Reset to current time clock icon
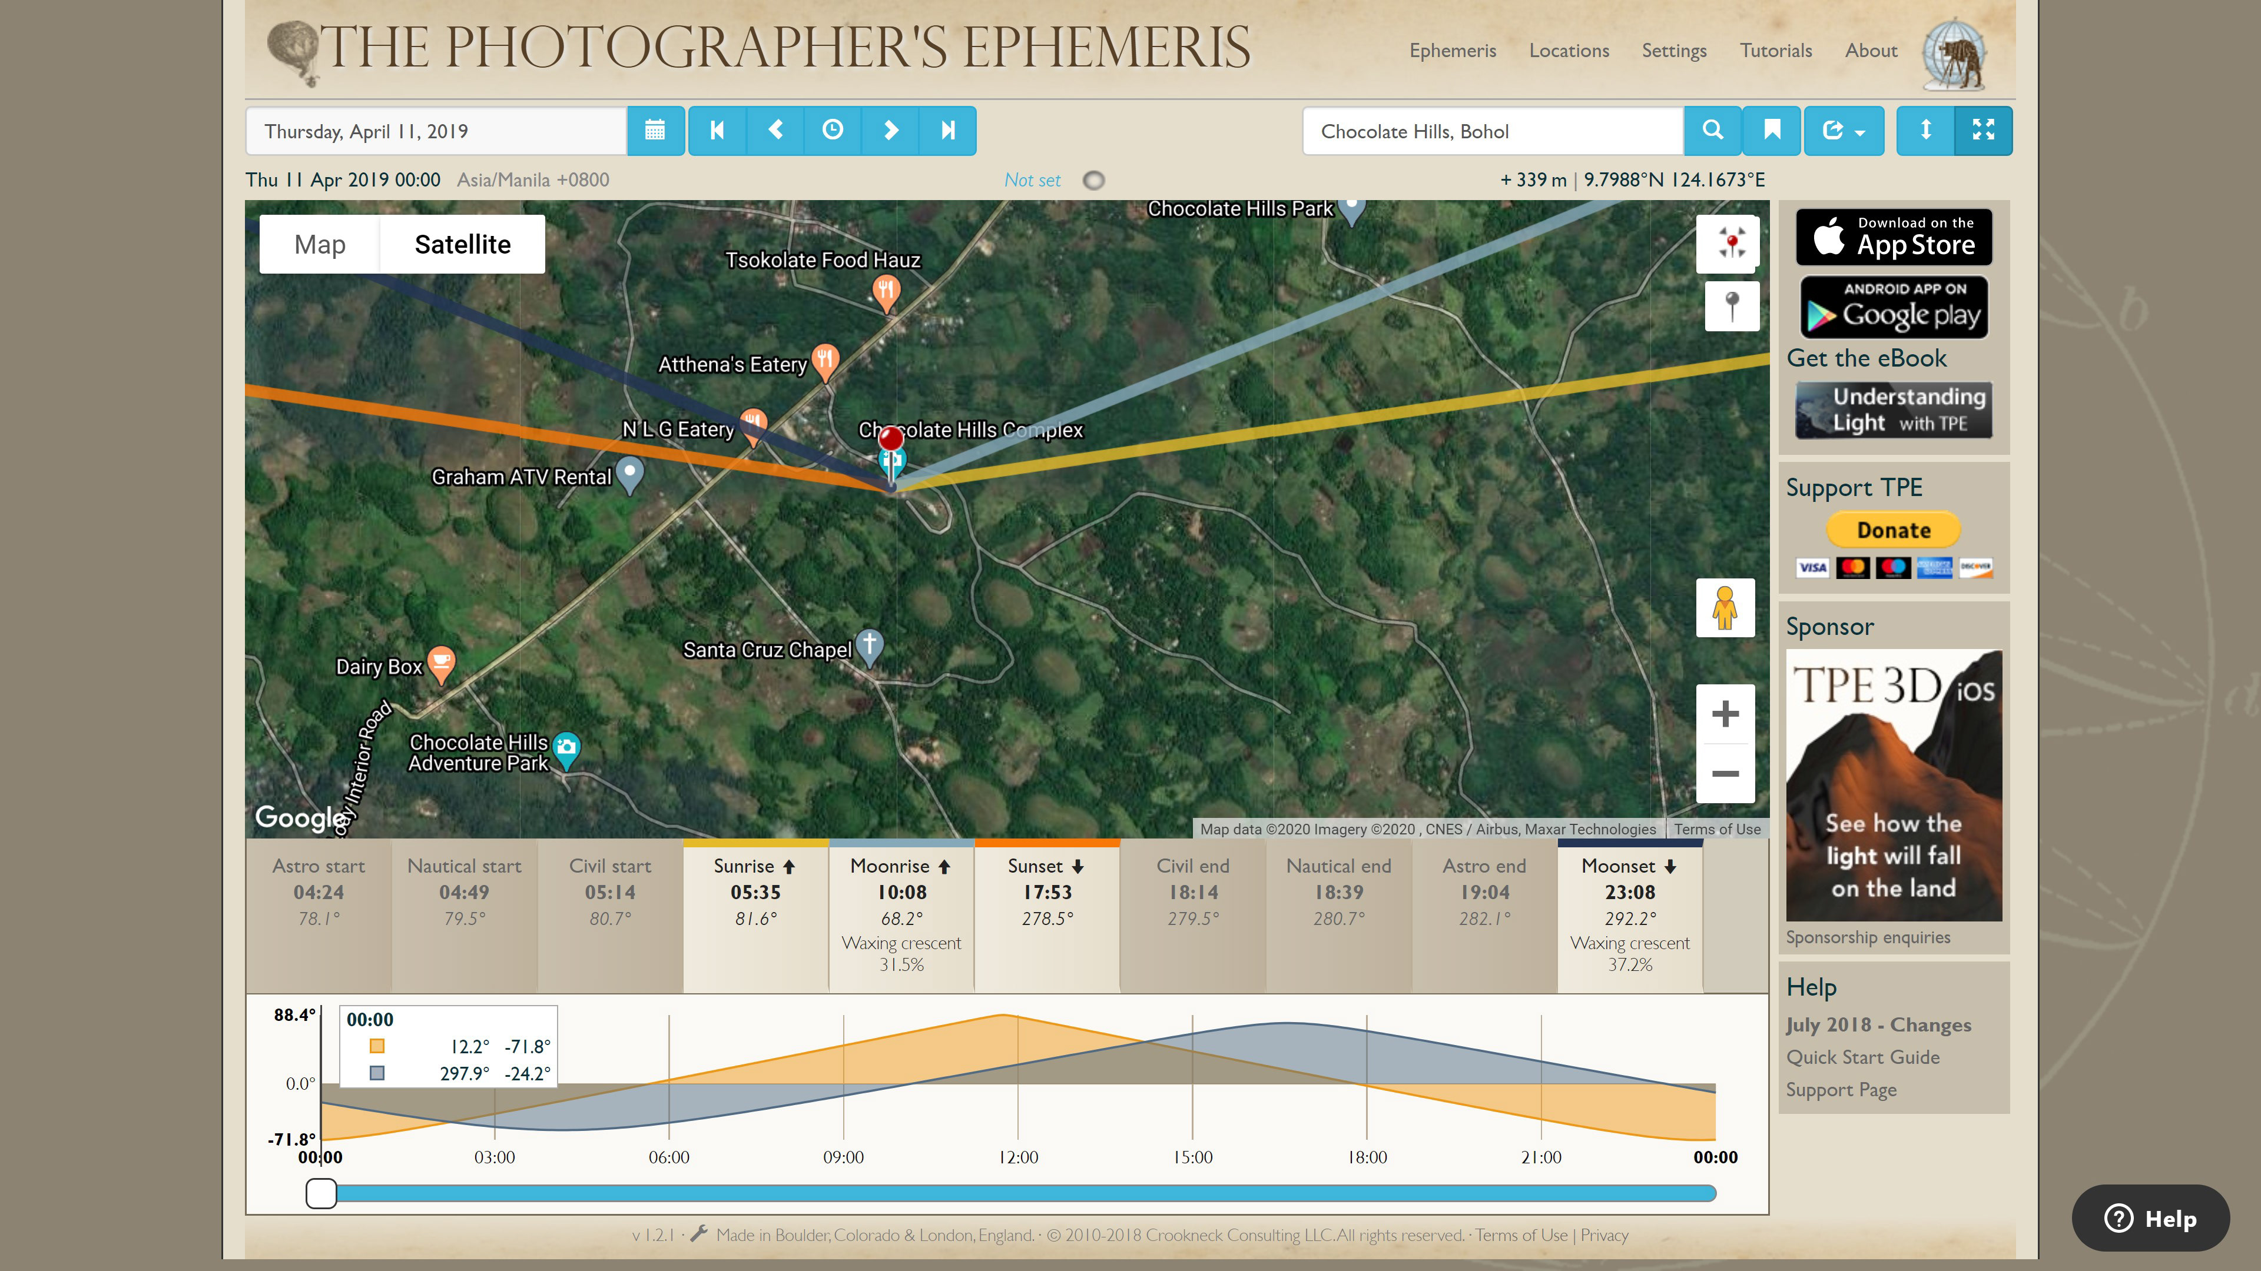 (x=833, y=131)
